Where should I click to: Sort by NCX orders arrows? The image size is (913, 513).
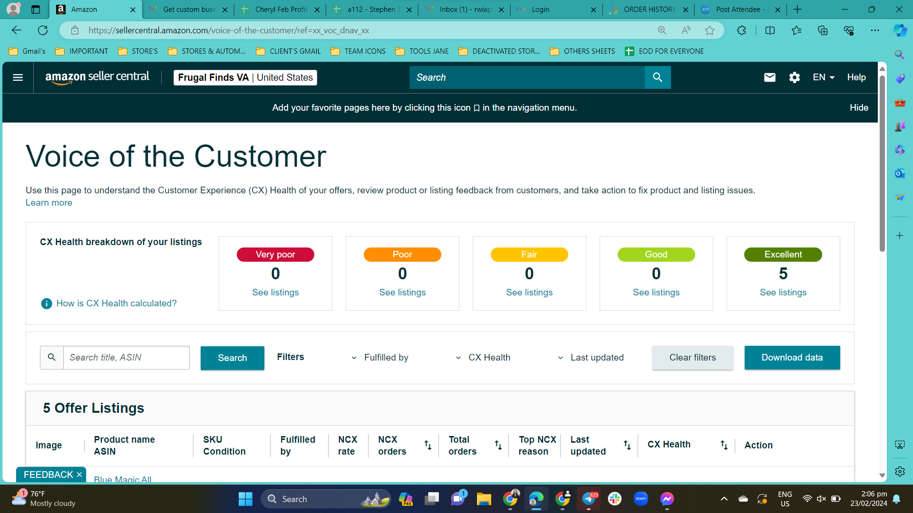click(x=428, y=445)
